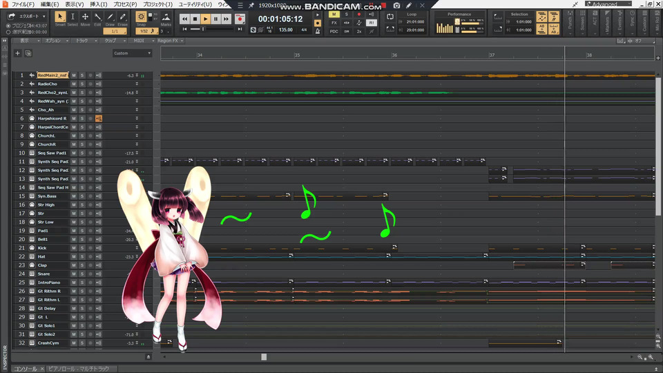
Task: Open the Region FX menu
Action: pyautogui.click(x=171, y=41)
